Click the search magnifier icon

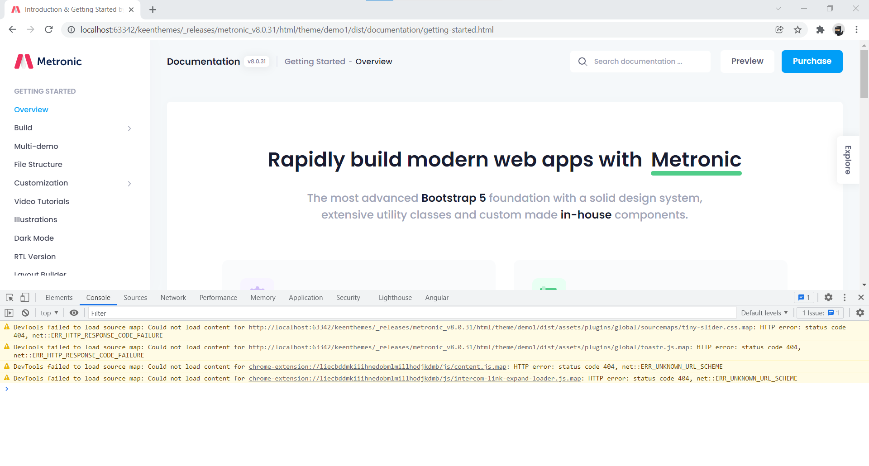point(583,62)
